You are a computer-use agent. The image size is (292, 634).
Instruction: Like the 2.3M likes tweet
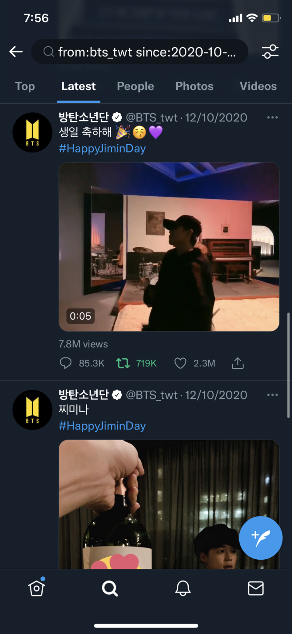[x=180, y=363]
